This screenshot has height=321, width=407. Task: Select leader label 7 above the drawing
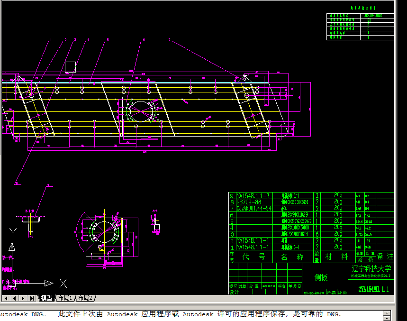click(x=169, y=40)
